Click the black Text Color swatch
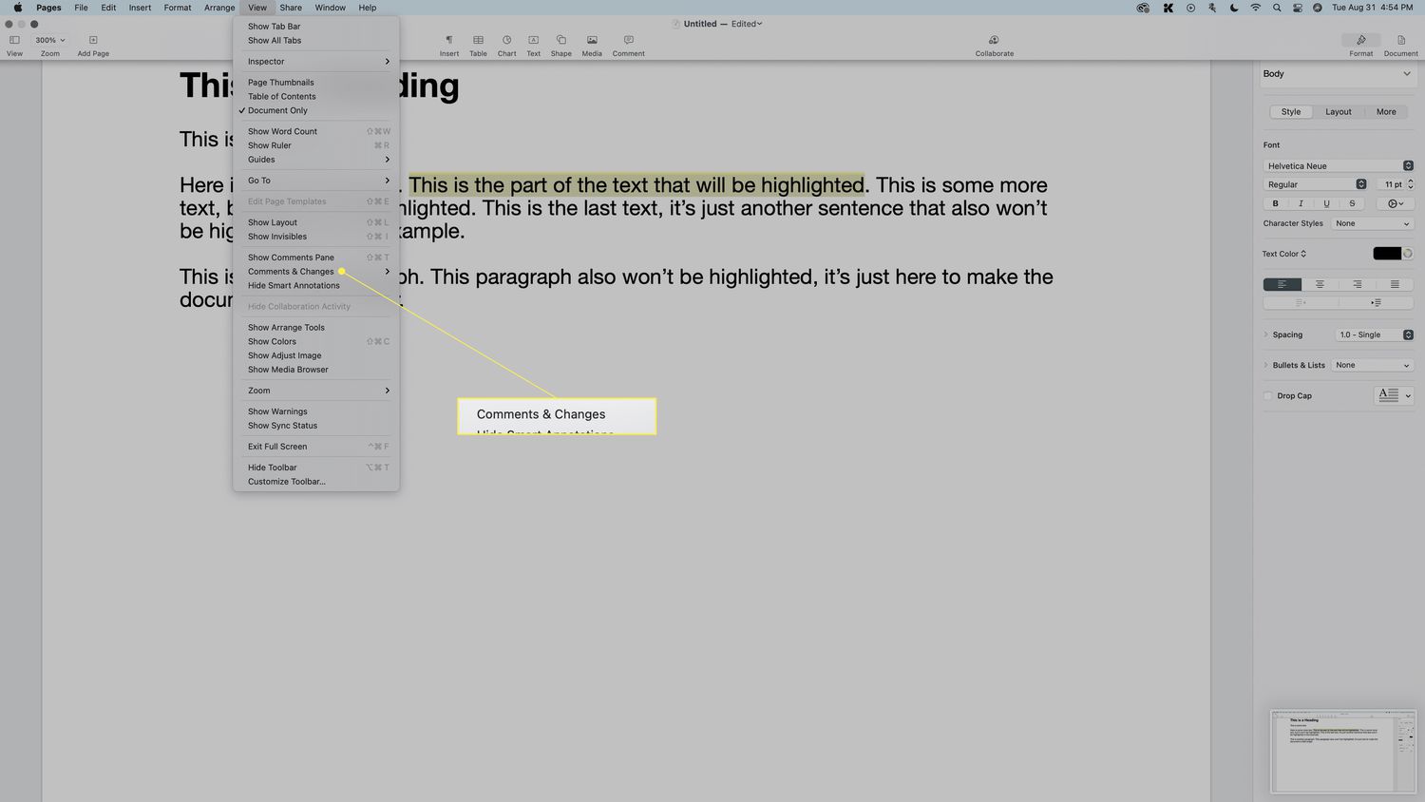Image resolution: width=1425 pixels, height=802 pixels. click(x=1386, y=254)
